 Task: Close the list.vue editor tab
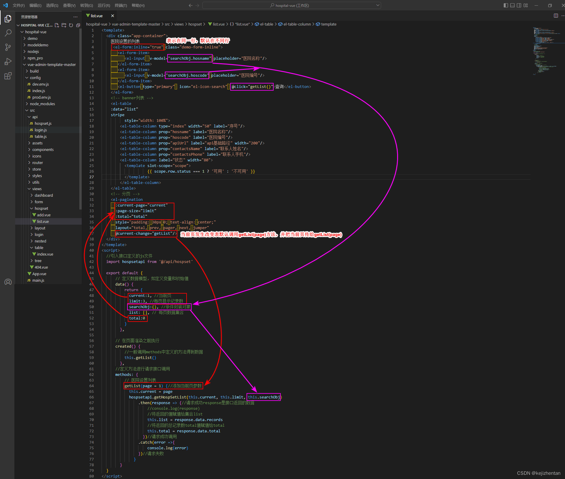[113, 16]
